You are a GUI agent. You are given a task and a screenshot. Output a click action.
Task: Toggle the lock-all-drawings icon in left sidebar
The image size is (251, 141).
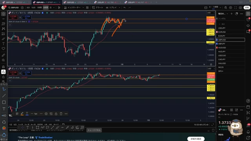click(4, 77)
